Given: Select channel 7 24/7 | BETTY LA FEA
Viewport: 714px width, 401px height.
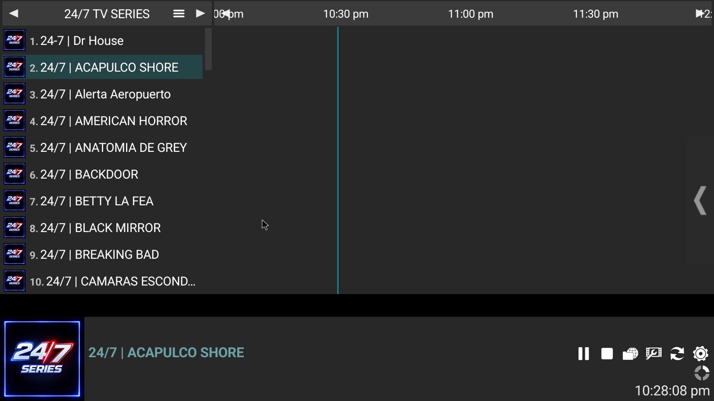Looking at the screenshot, I should (x=103, y=201).
